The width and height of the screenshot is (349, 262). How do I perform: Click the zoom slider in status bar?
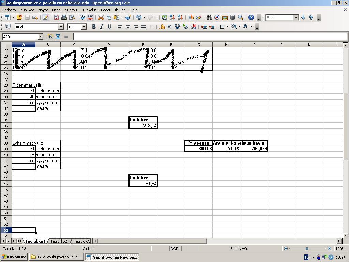307,249
